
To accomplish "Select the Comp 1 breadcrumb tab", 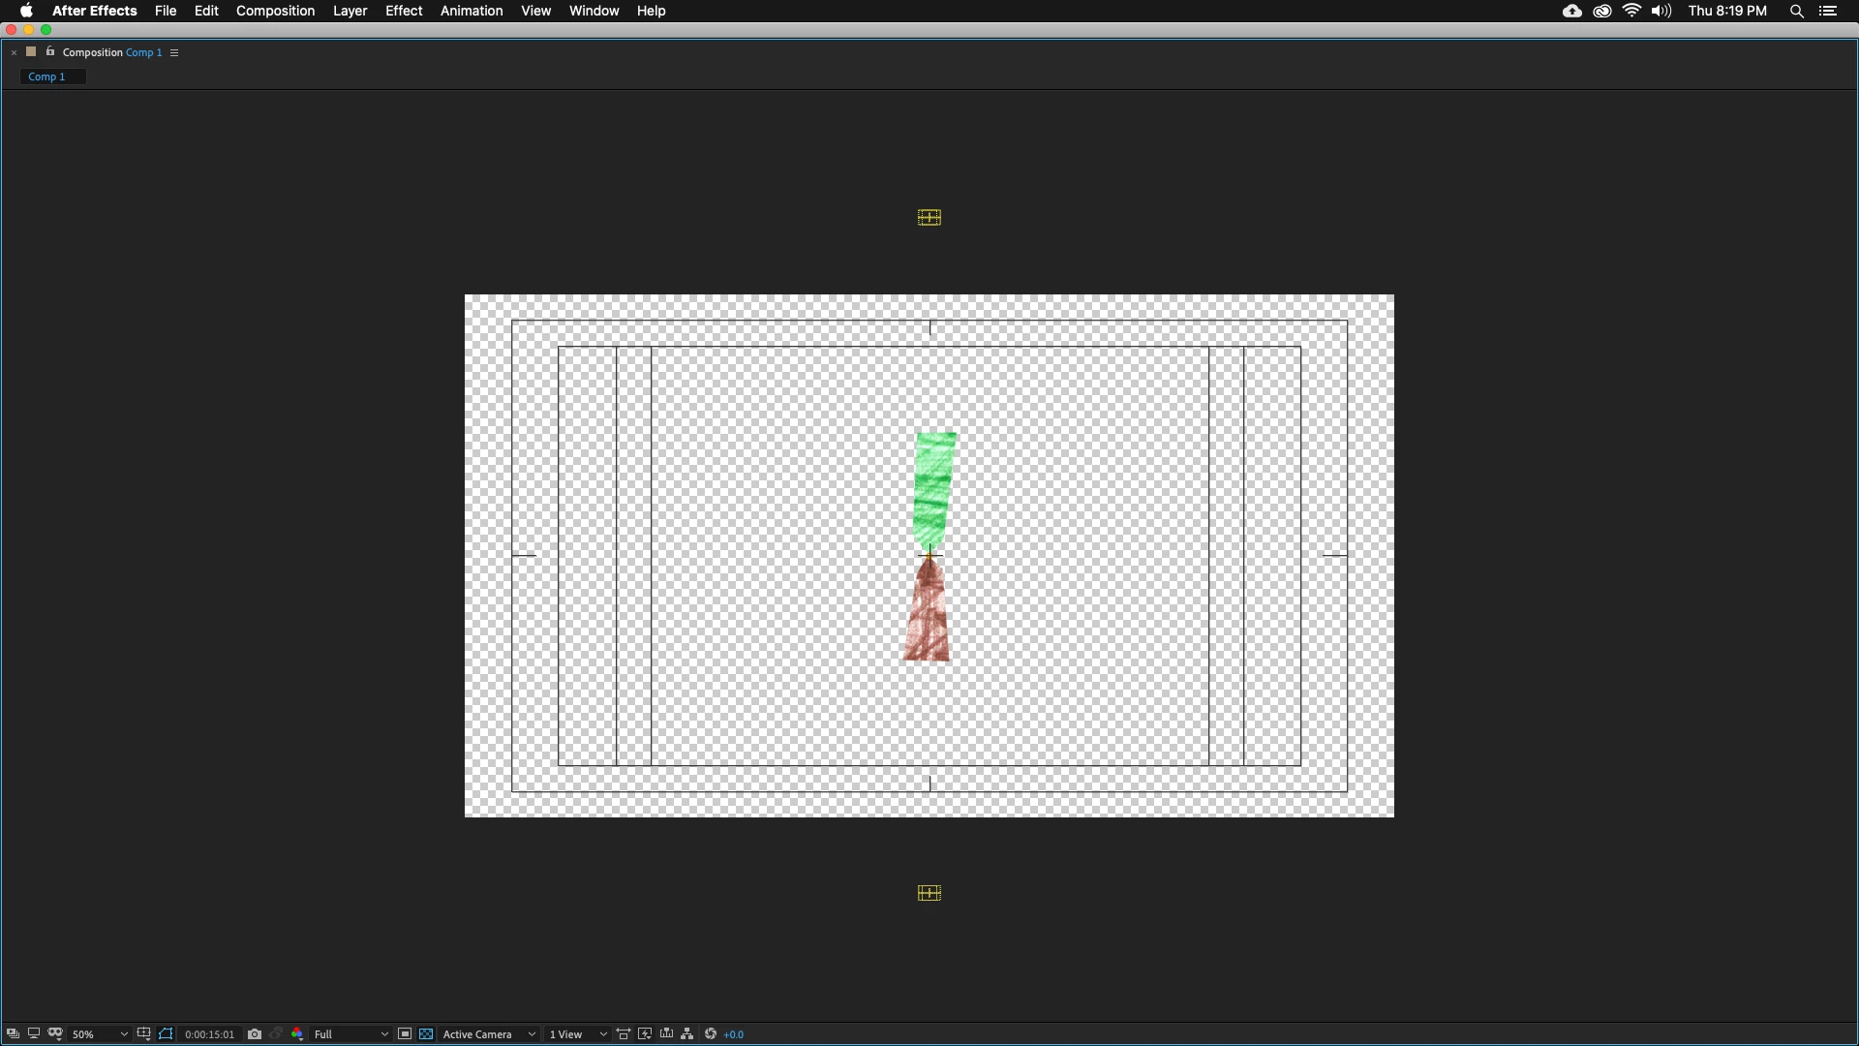I will click(x=46, y=77).
